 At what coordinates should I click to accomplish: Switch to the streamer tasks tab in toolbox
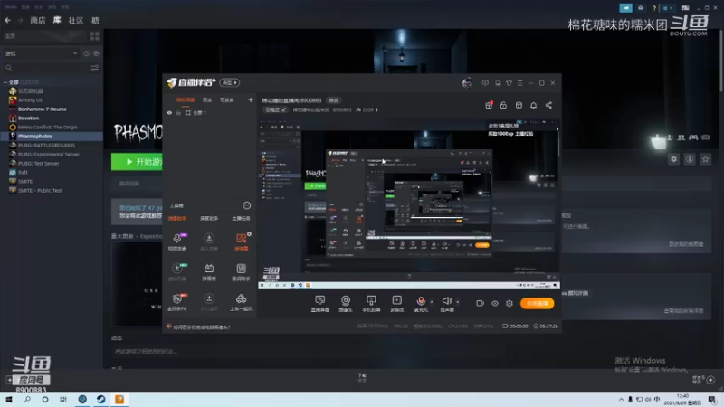tap(241, 218)
